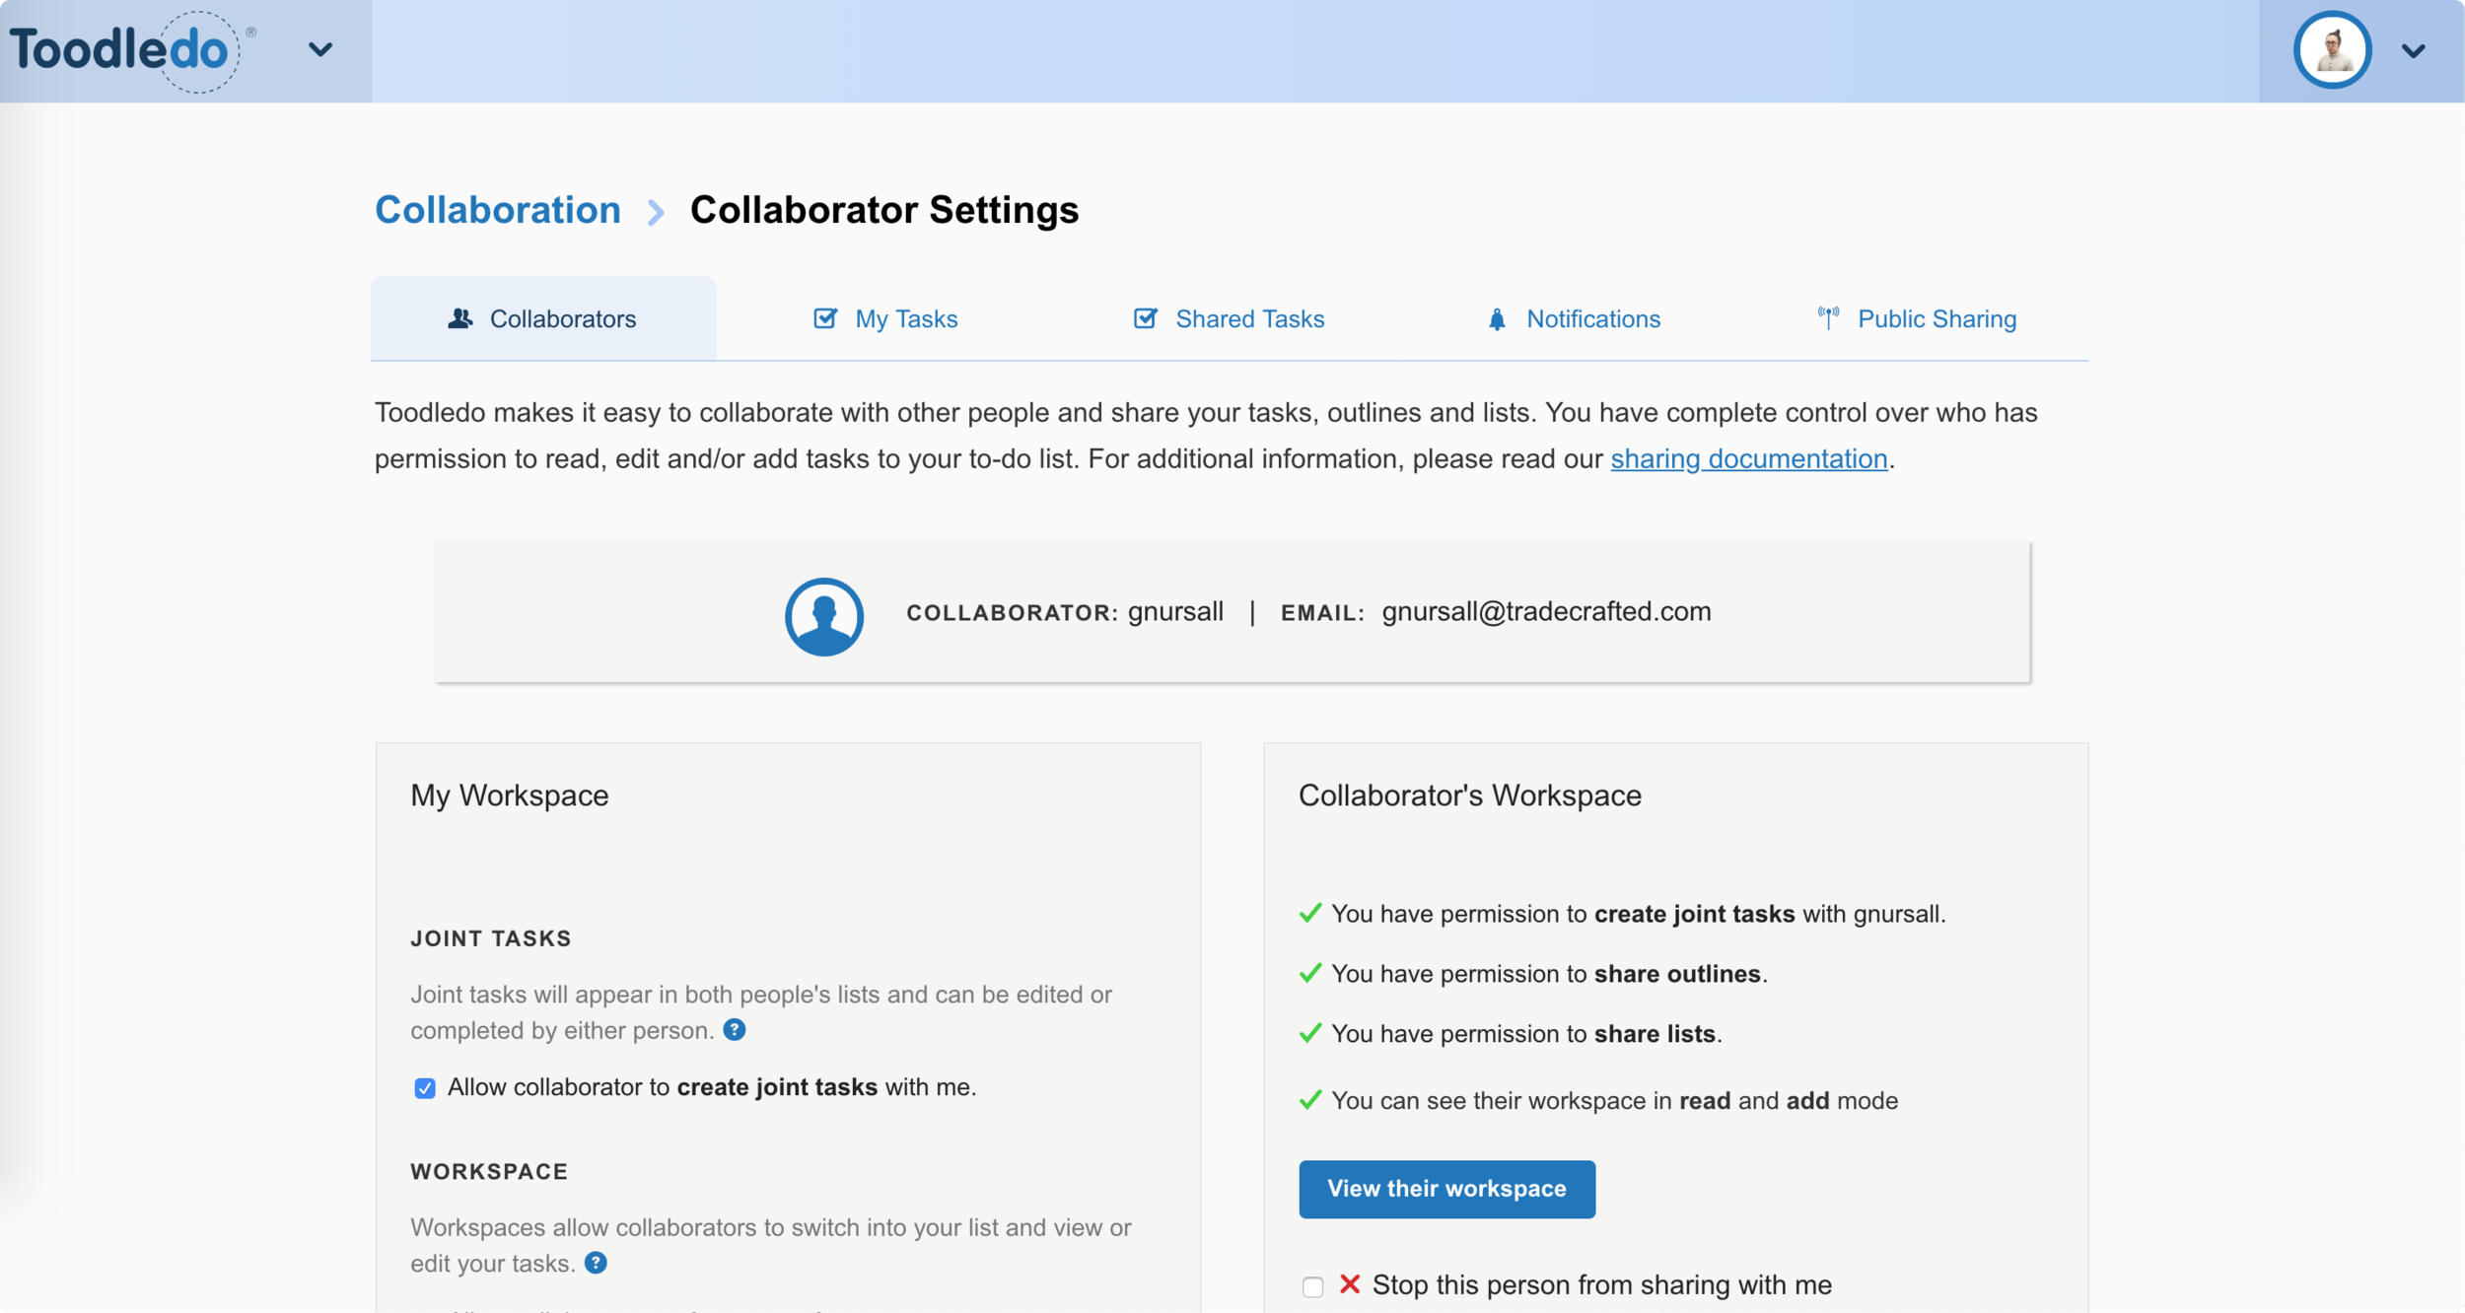Image resolution: width=2465 pixels, height=1313 pixels.
Task: Open the Public Sharing tab
Action: point(1917,318)
